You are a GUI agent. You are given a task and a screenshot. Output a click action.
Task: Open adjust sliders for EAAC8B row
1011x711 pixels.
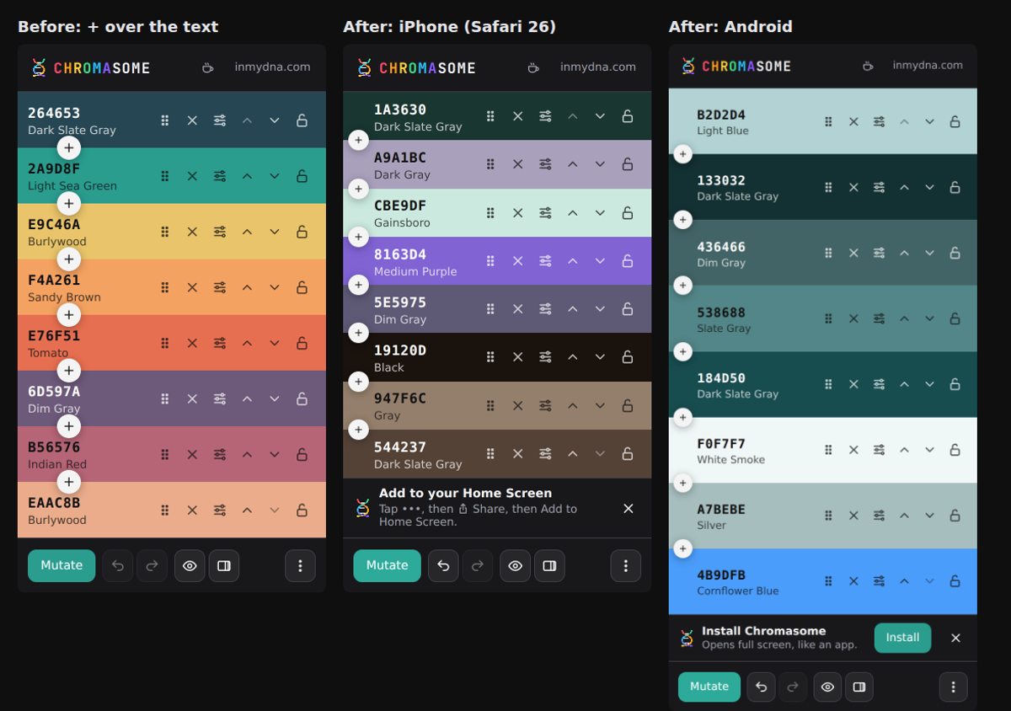pyautogui.click(x=220, y=510)
